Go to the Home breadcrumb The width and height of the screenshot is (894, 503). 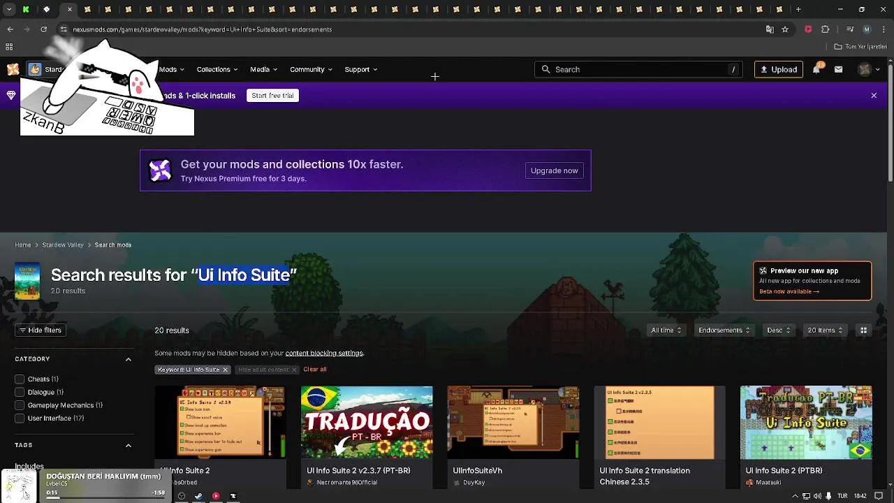(x=23, y=245)
